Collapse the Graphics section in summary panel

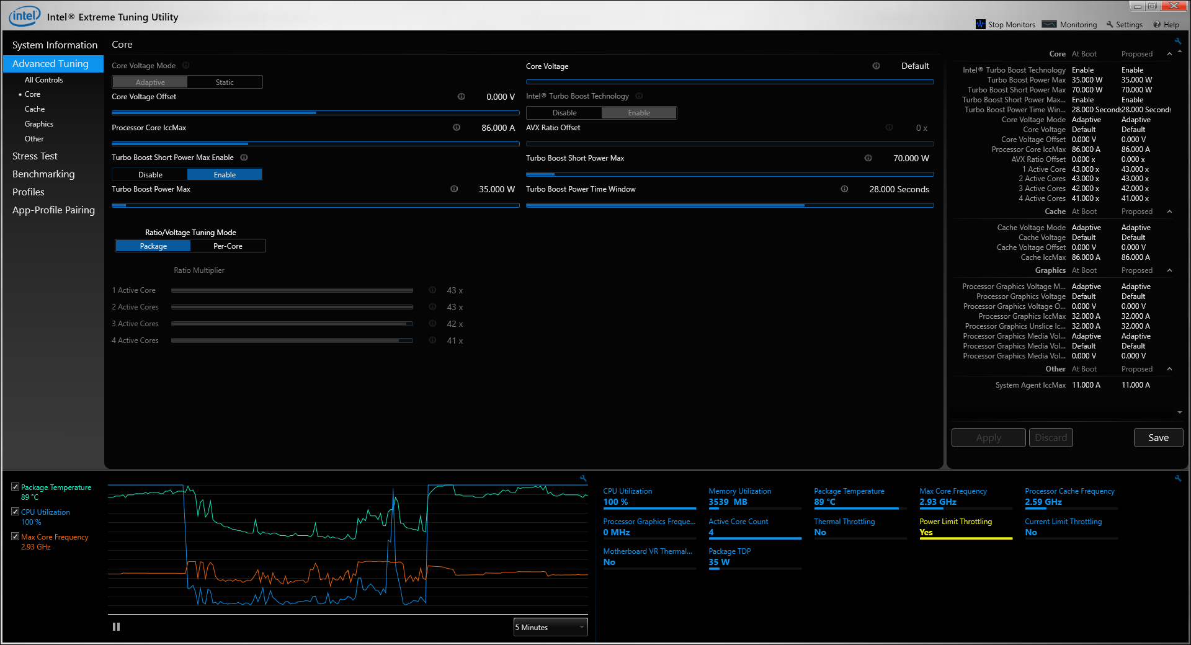tap(1169, 270)
